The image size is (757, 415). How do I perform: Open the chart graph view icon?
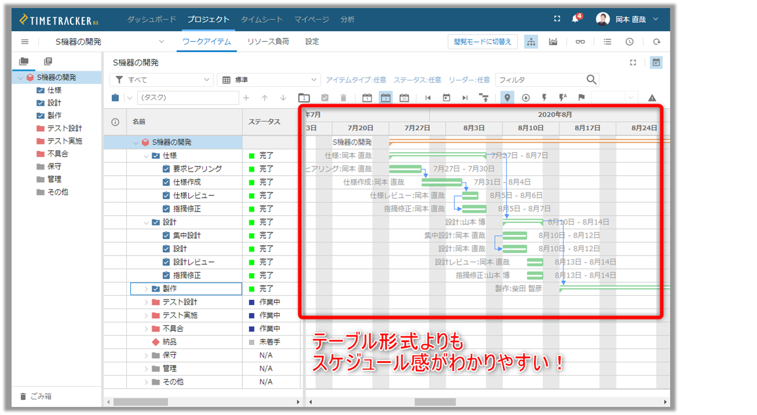coord(553,42)
